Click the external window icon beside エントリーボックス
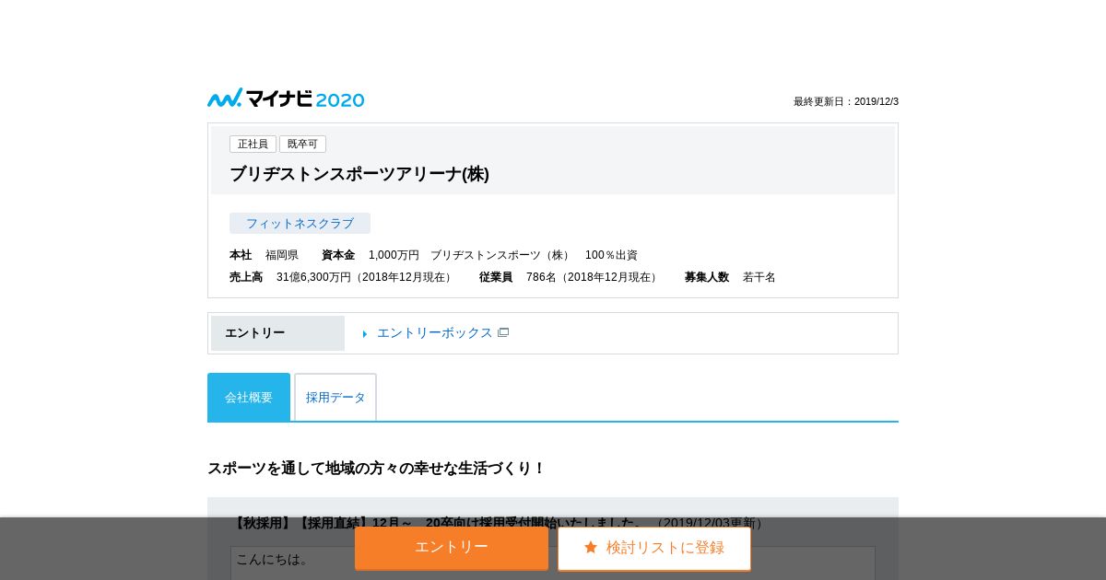 tap(503, 332)
